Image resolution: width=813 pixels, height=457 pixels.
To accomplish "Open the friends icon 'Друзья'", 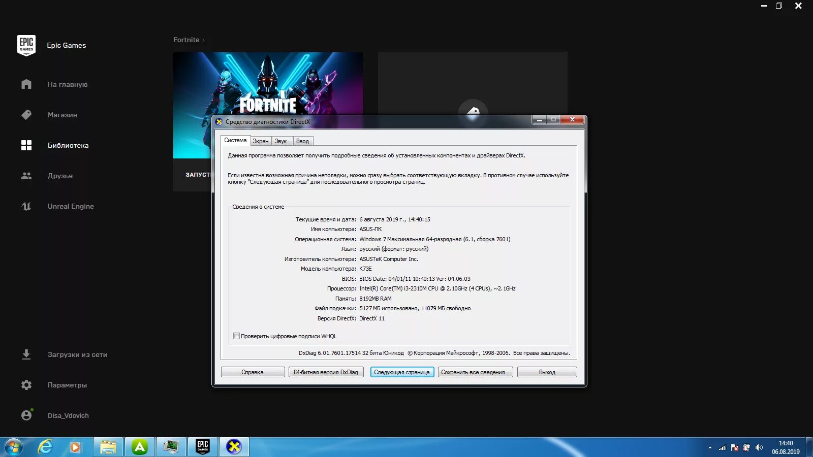I will click(26, 176).
